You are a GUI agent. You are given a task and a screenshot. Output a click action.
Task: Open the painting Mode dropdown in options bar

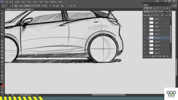(x=32, y=6)
